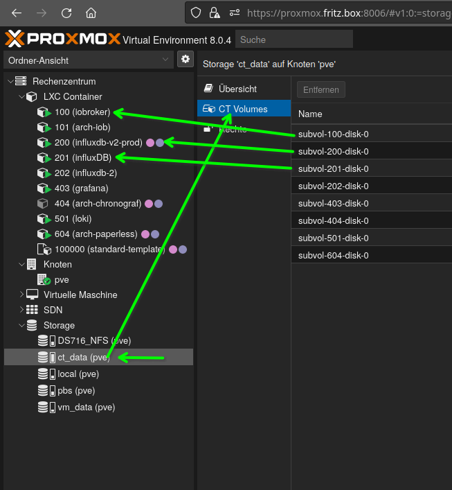This screenshot has width=452, height=490.
Task: Select container 403 (grafana)
Action: pyautogui.click(x=82, y=188)
